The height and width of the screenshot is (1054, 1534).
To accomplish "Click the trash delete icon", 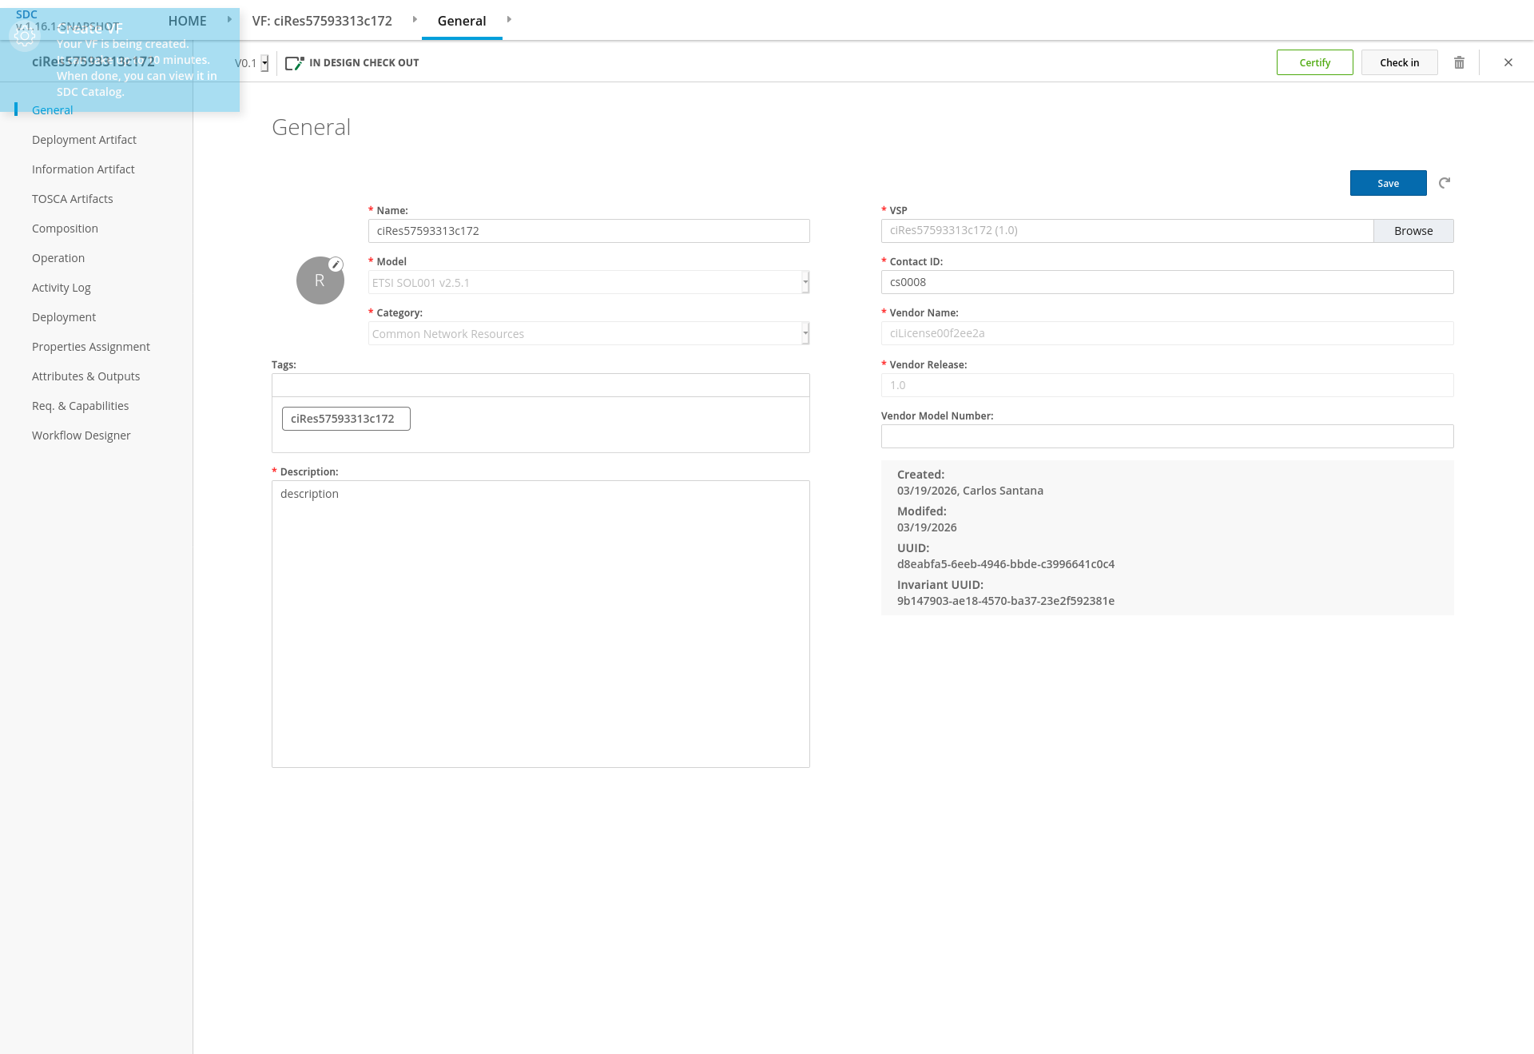I will (1459, 62).
